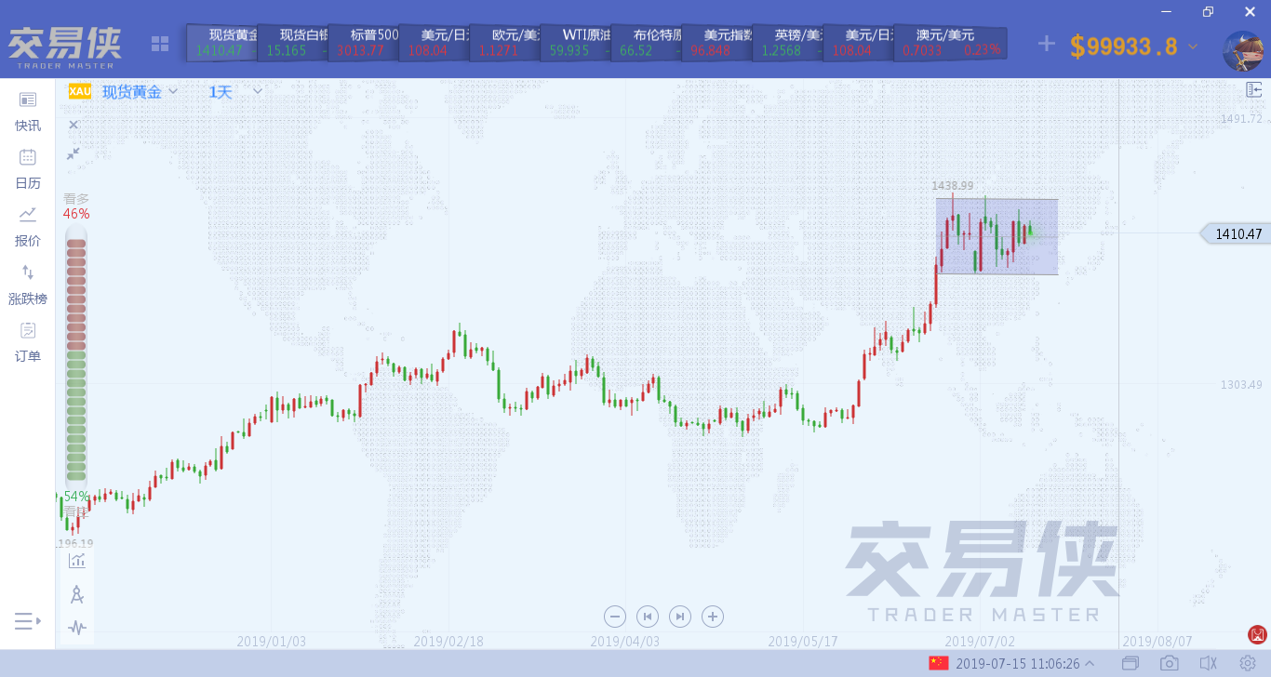Select the WTI原油 ticker tile

click(575, 43)
